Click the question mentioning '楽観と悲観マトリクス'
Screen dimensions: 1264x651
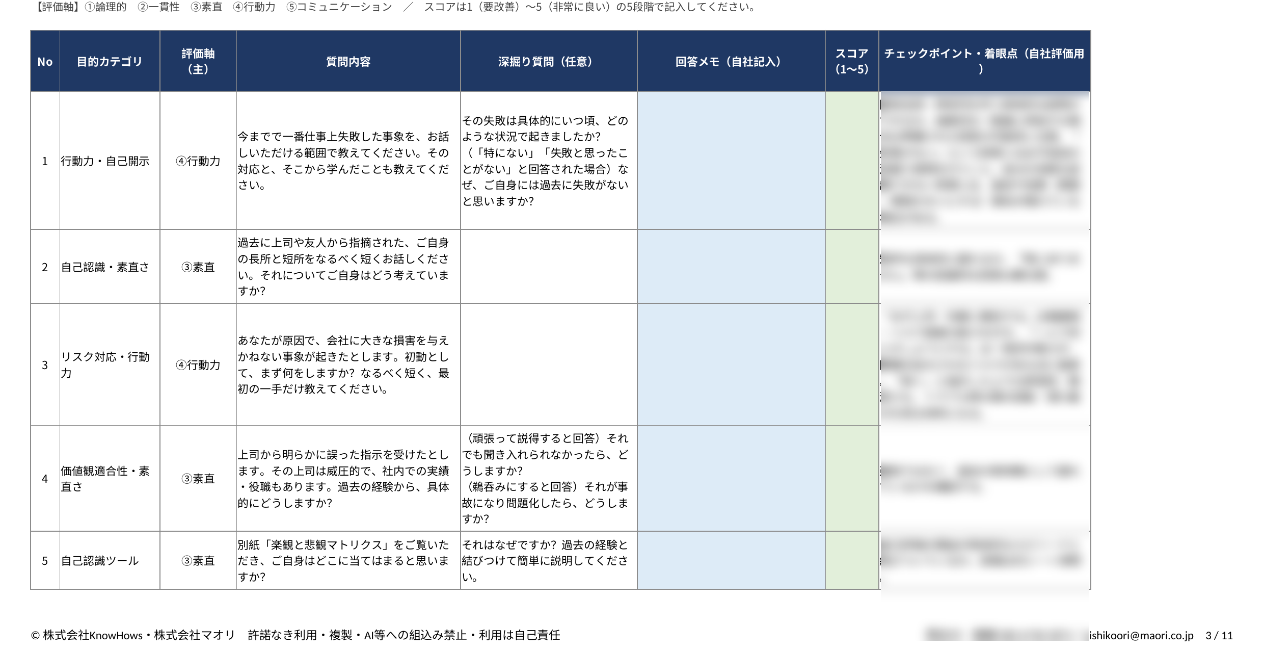coord(348,560)
